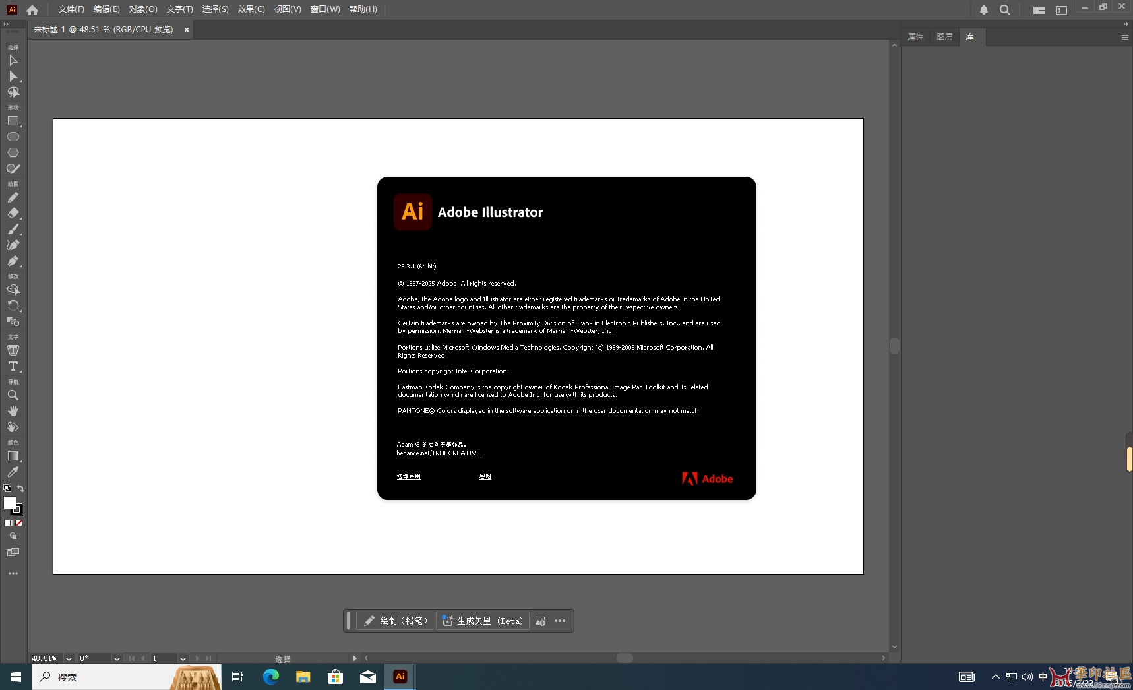Close the 未标题-1 document tab
Image resolution: width=1133 pixels, height=690 pixels.
[187, 30]
